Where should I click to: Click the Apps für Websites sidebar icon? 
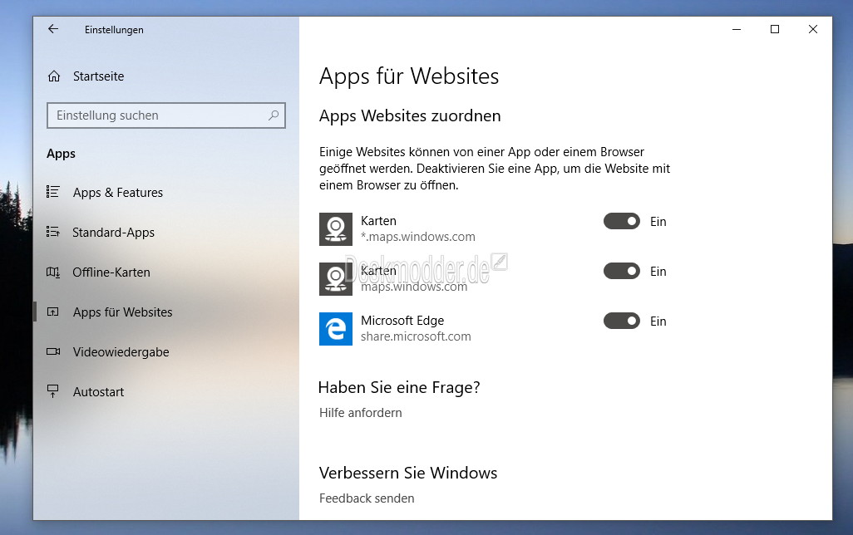click(52, 312)
